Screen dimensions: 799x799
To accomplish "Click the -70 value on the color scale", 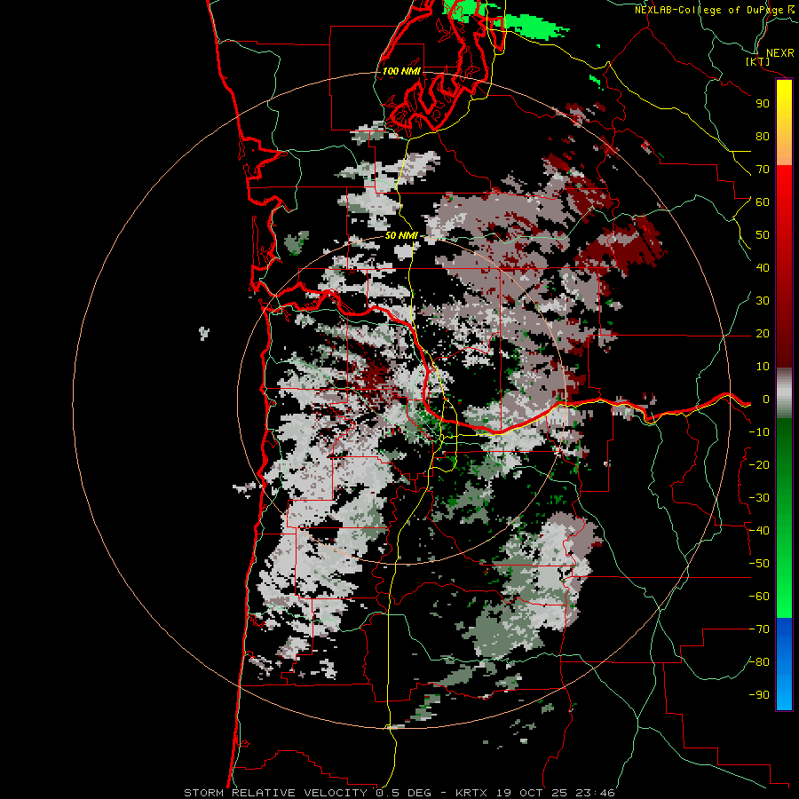I will click(x=759, y=629).
